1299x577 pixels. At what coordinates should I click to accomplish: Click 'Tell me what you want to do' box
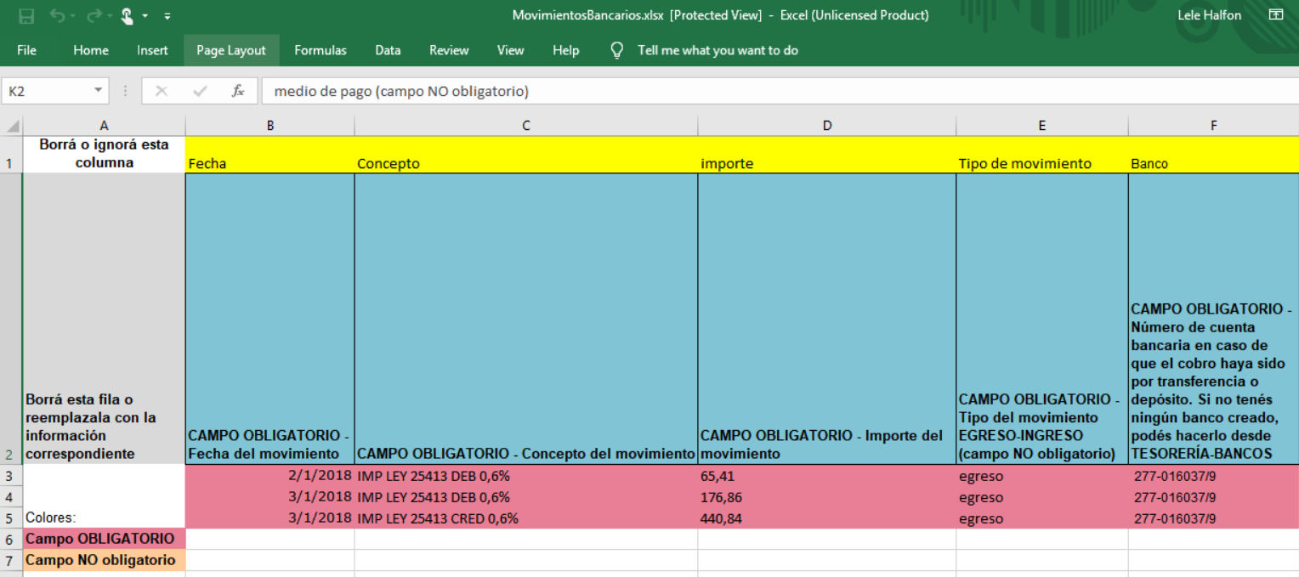[x=718, y=50]
